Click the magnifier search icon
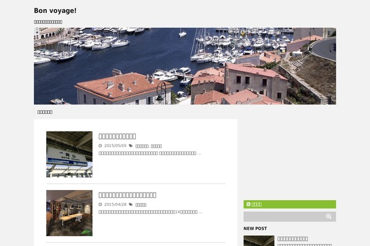Viewport: 370px width, 246px height. click(329, 216)
